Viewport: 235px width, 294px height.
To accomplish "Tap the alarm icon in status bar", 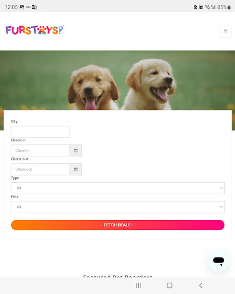I will (201, 7).
